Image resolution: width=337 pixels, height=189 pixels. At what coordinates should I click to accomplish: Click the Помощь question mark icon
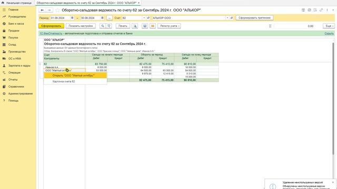click(x=4, y=100)
